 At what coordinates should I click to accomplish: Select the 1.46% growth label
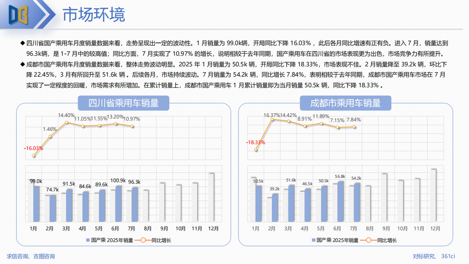click(50, 129)
